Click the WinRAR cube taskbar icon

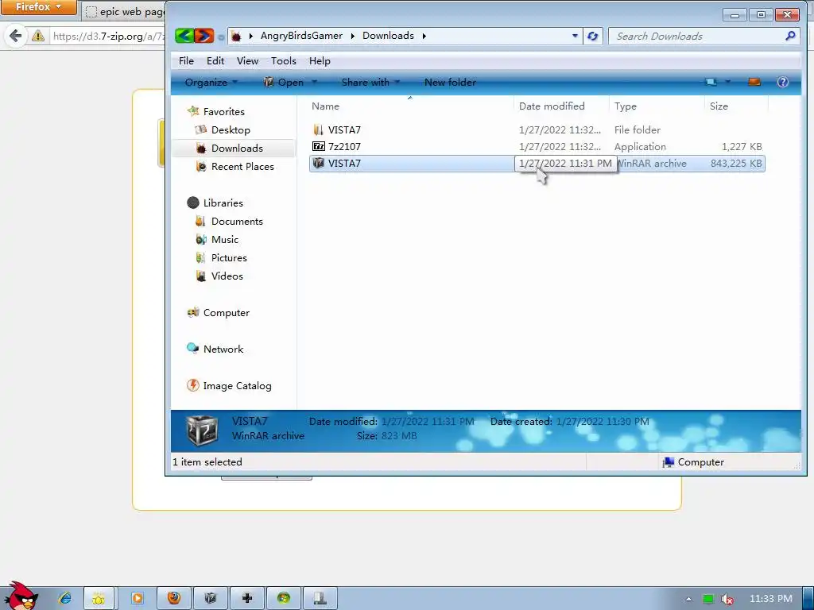click(210, 599)
